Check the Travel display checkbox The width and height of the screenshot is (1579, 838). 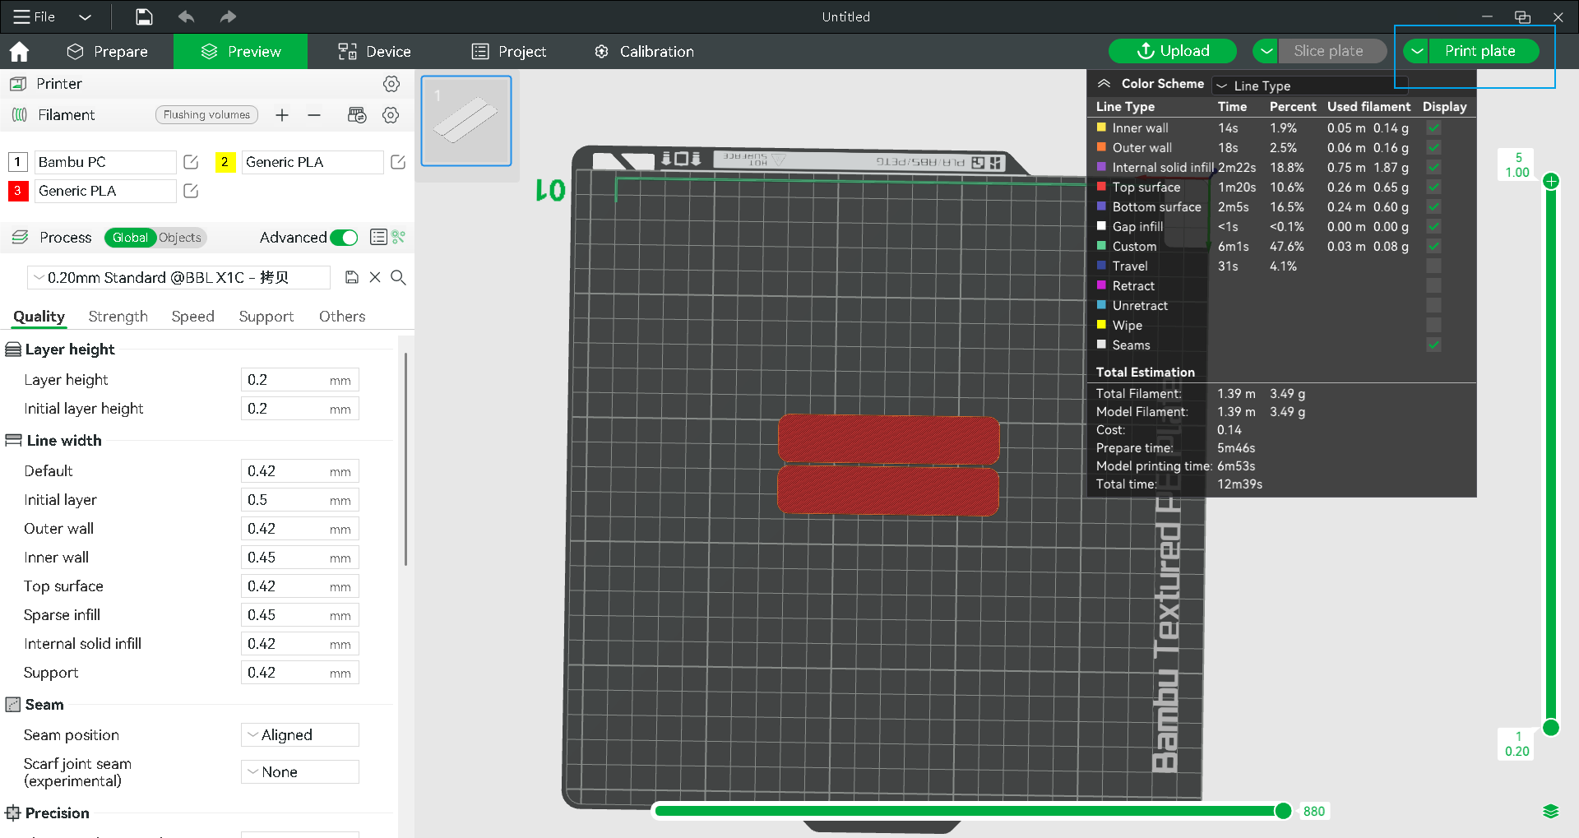click(1433, 266)
